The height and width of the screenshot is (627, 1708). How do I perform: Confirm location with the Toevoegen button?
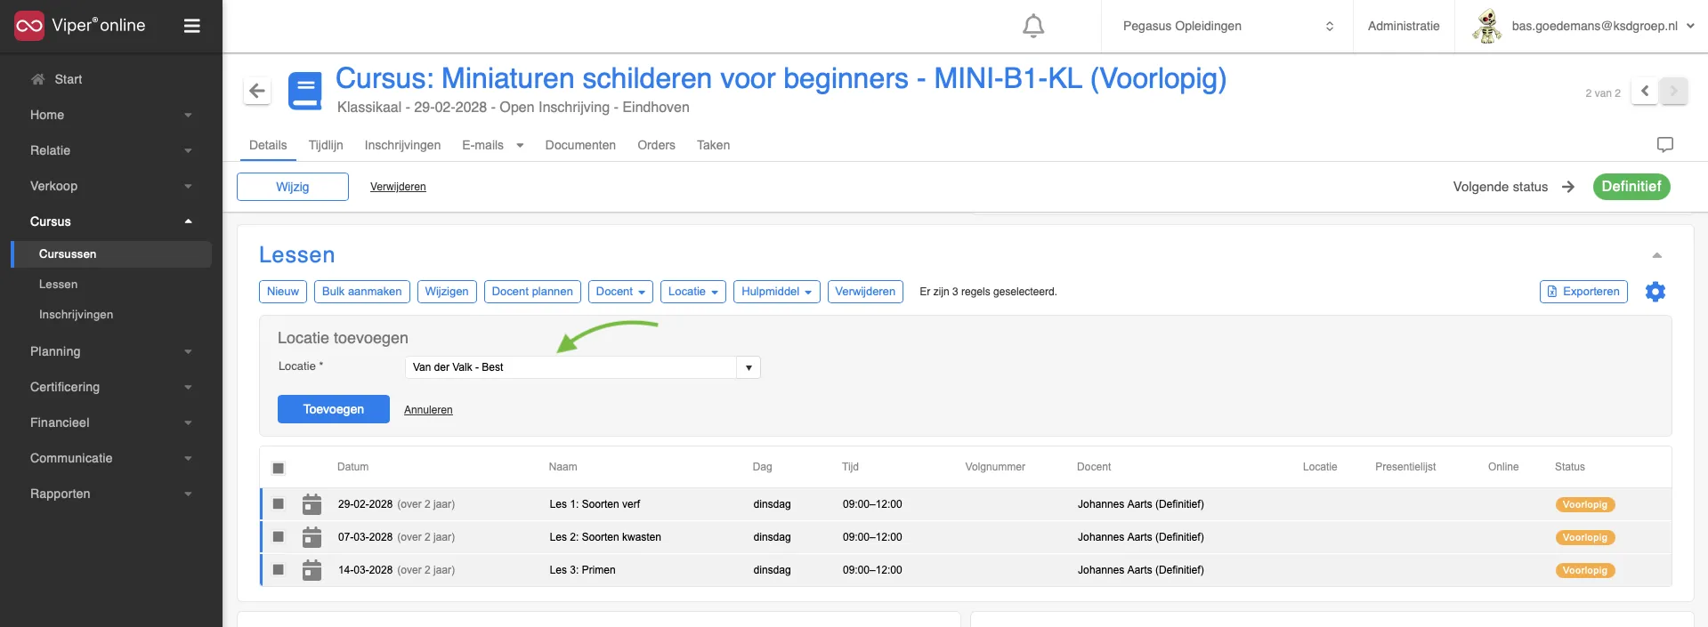334,409
